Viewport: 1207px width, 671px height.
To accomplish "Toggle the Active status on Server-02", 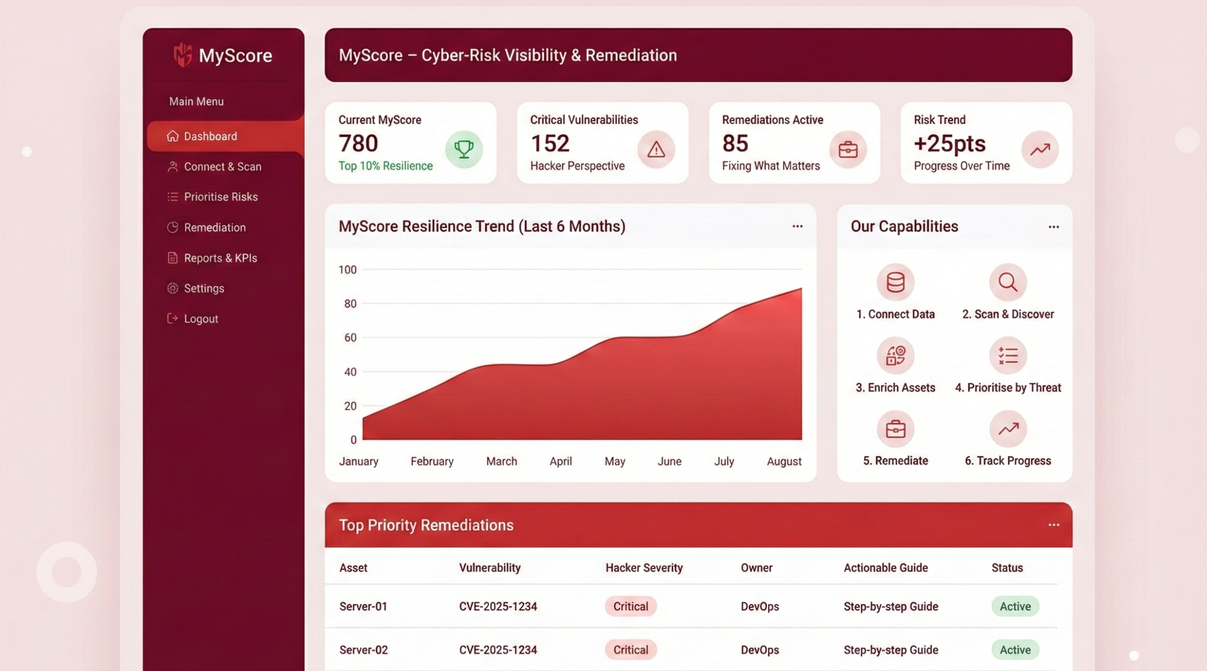I will point(1015,649).
